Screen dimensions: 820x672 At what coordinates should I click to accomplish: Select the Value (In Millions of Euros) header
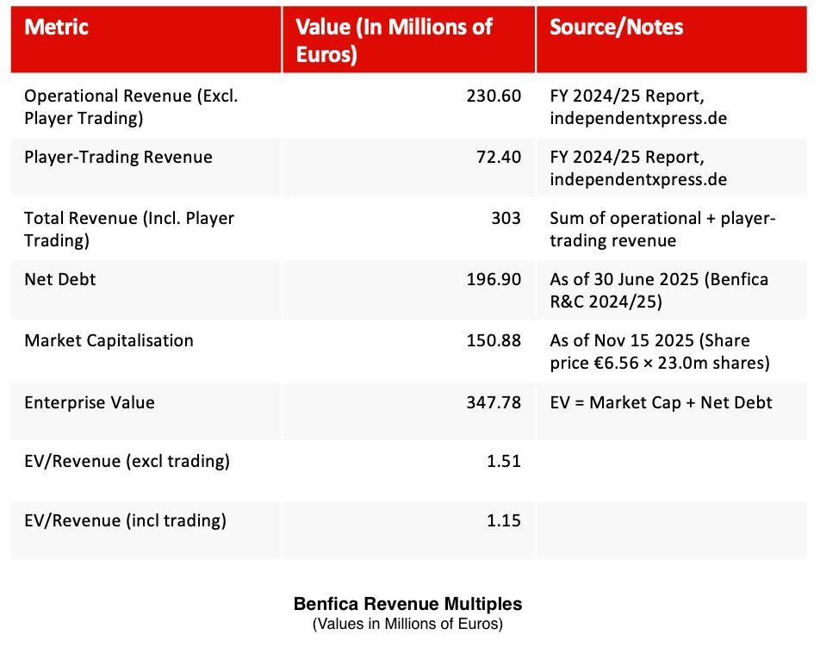[394, 40]
